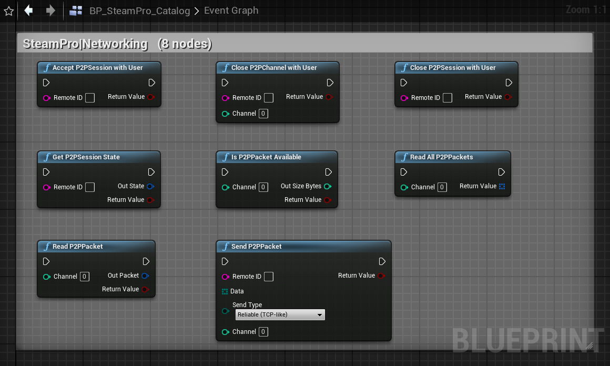The image size is (610, 366).
Task: Click Return Value pin on Send P2PPacket node
Action: pyautogui.click(x=381, y=276)
